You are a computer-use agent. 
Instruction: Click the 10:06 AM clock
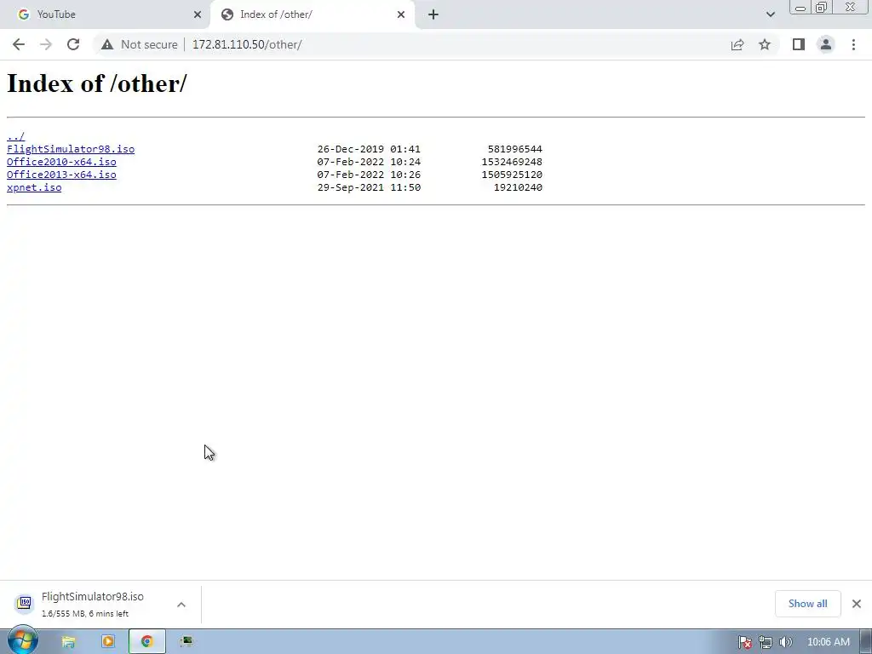pyautogui.click(x=828, y=642)
